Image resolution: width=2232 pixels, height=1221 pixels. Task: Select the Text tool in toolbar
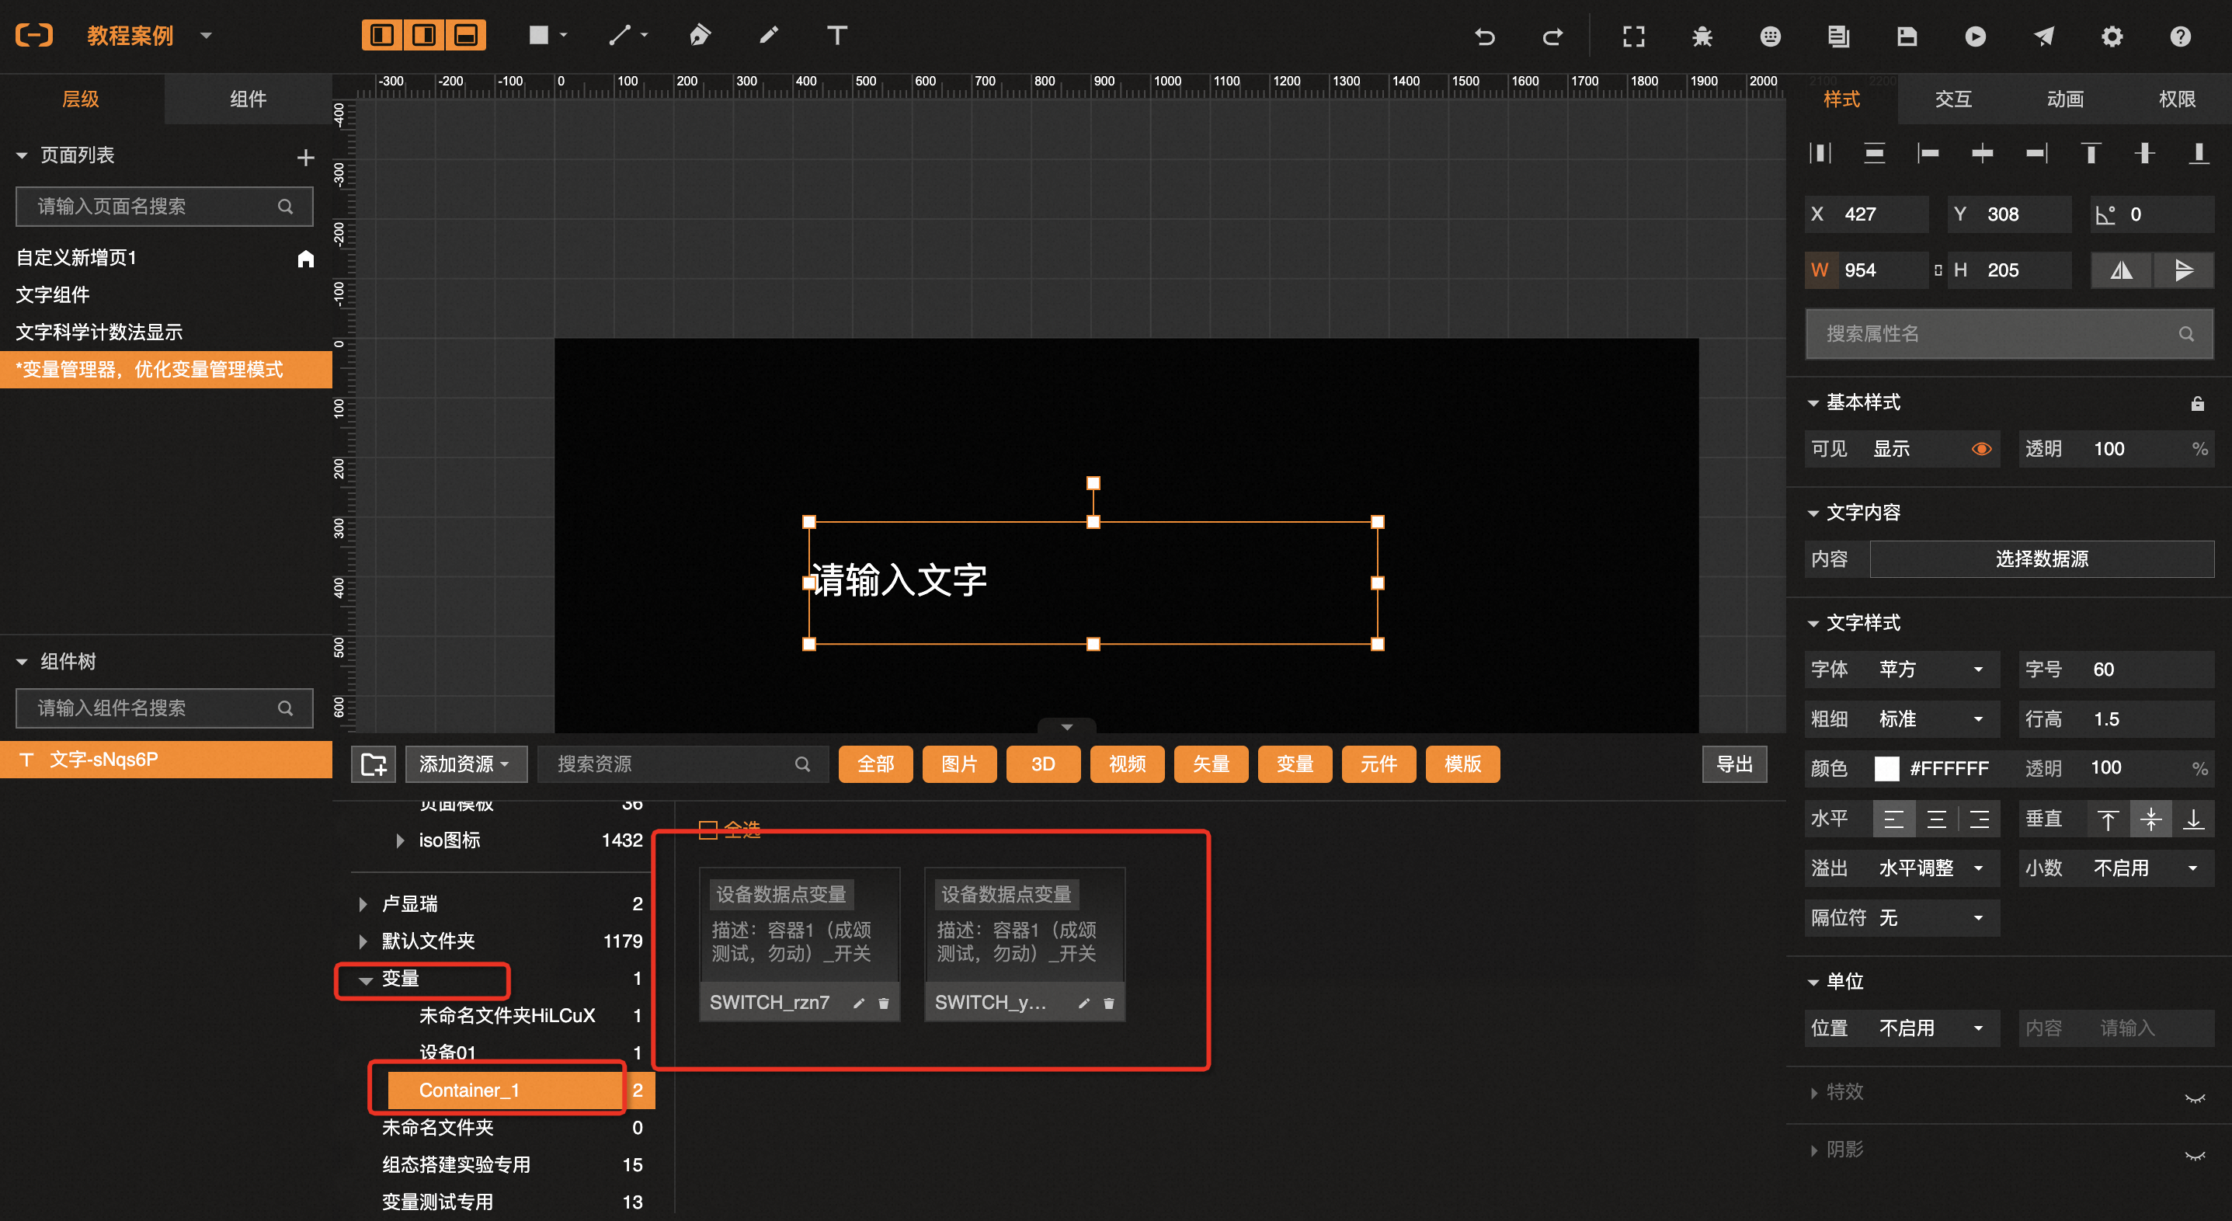pyautogui.click(x=837, y=36)
